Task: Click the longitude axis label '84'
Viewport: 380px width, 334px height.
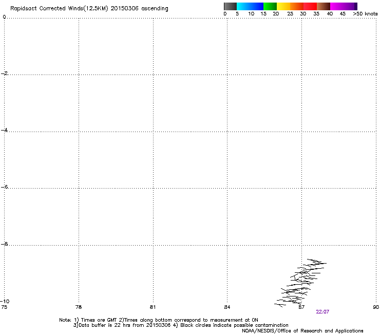Action: click(x=227, y=307)
